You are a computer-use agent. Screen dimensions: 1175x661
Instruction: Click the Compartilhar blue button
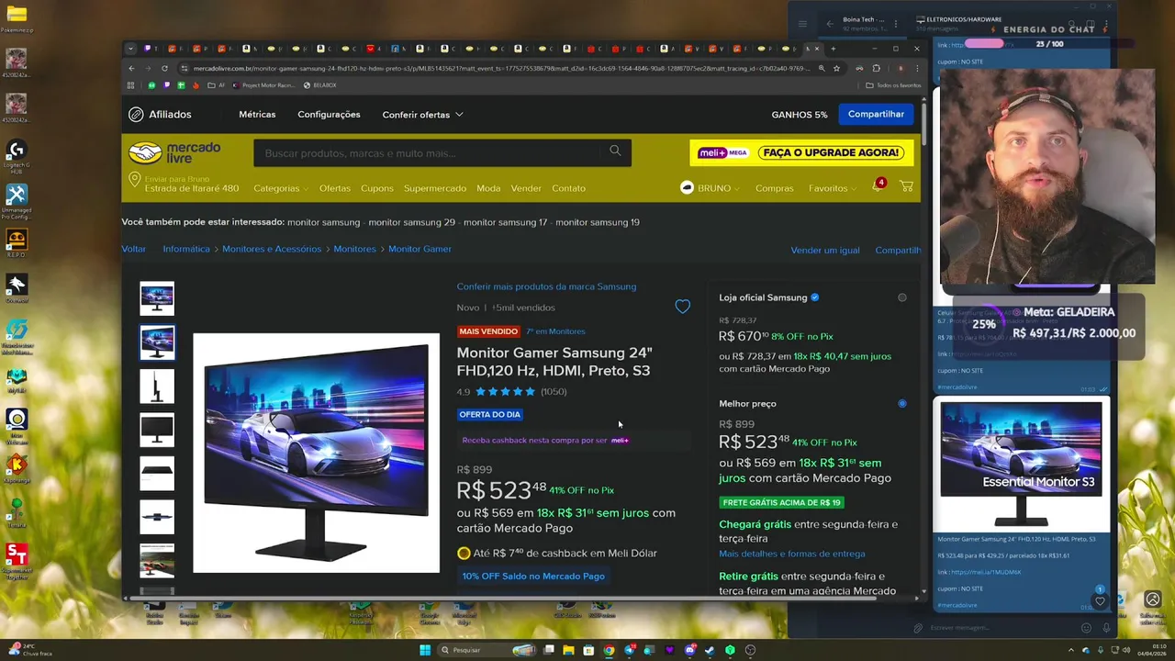pos(876,114)
